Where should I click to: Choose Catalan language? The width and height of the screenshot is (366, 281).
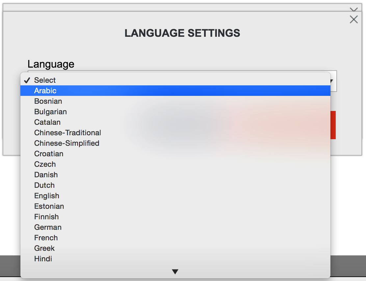pos(175,122)
